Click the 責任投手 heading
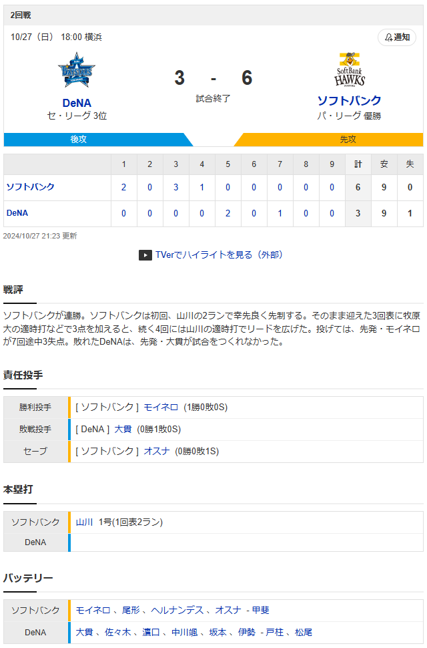 click(x=23, y=375)
